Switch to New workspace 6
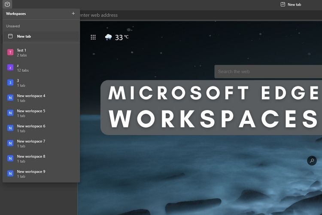This screenshot has height=215, width=322. [x=41, y=129]
